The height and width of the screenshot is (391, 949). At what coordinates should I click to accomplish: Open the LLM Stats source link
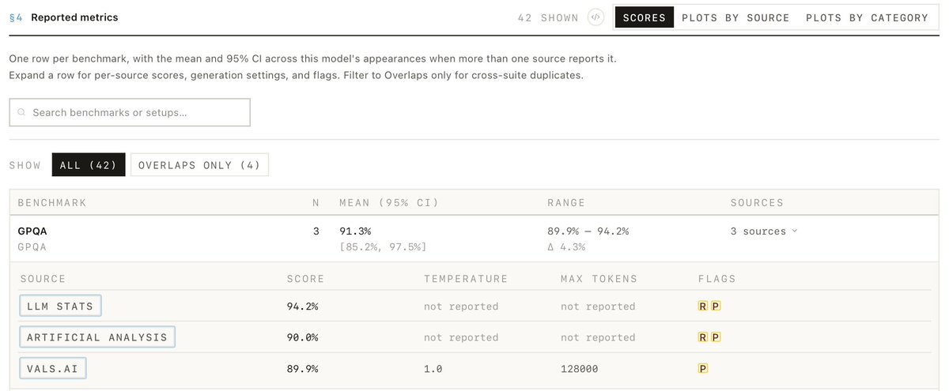60,306
